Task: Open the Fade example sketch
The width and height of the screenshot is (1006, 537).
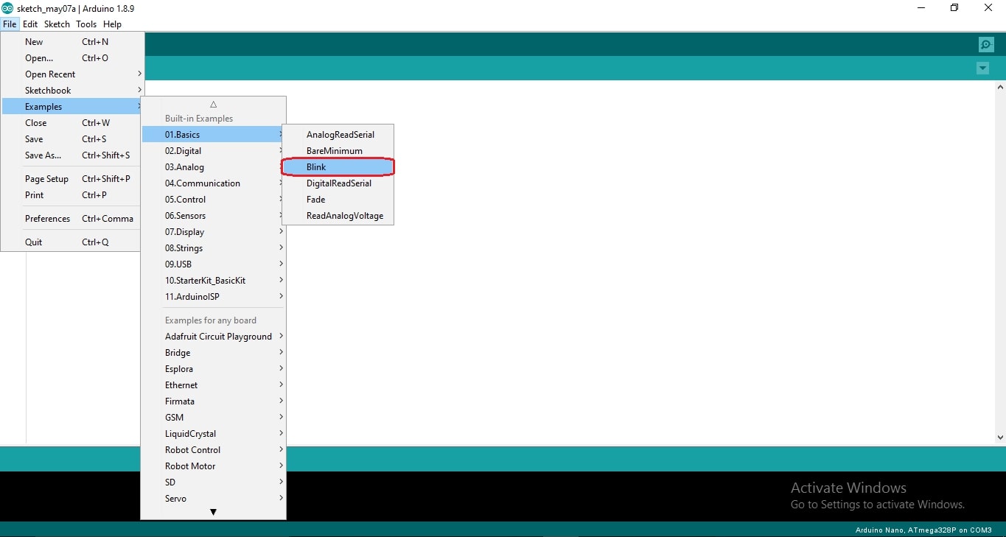Action: [x=338, y=200]
